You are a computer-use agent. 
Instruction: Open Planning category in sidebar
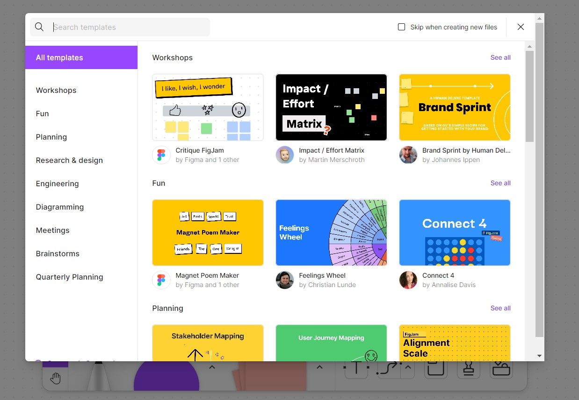[x=51, y=137]
